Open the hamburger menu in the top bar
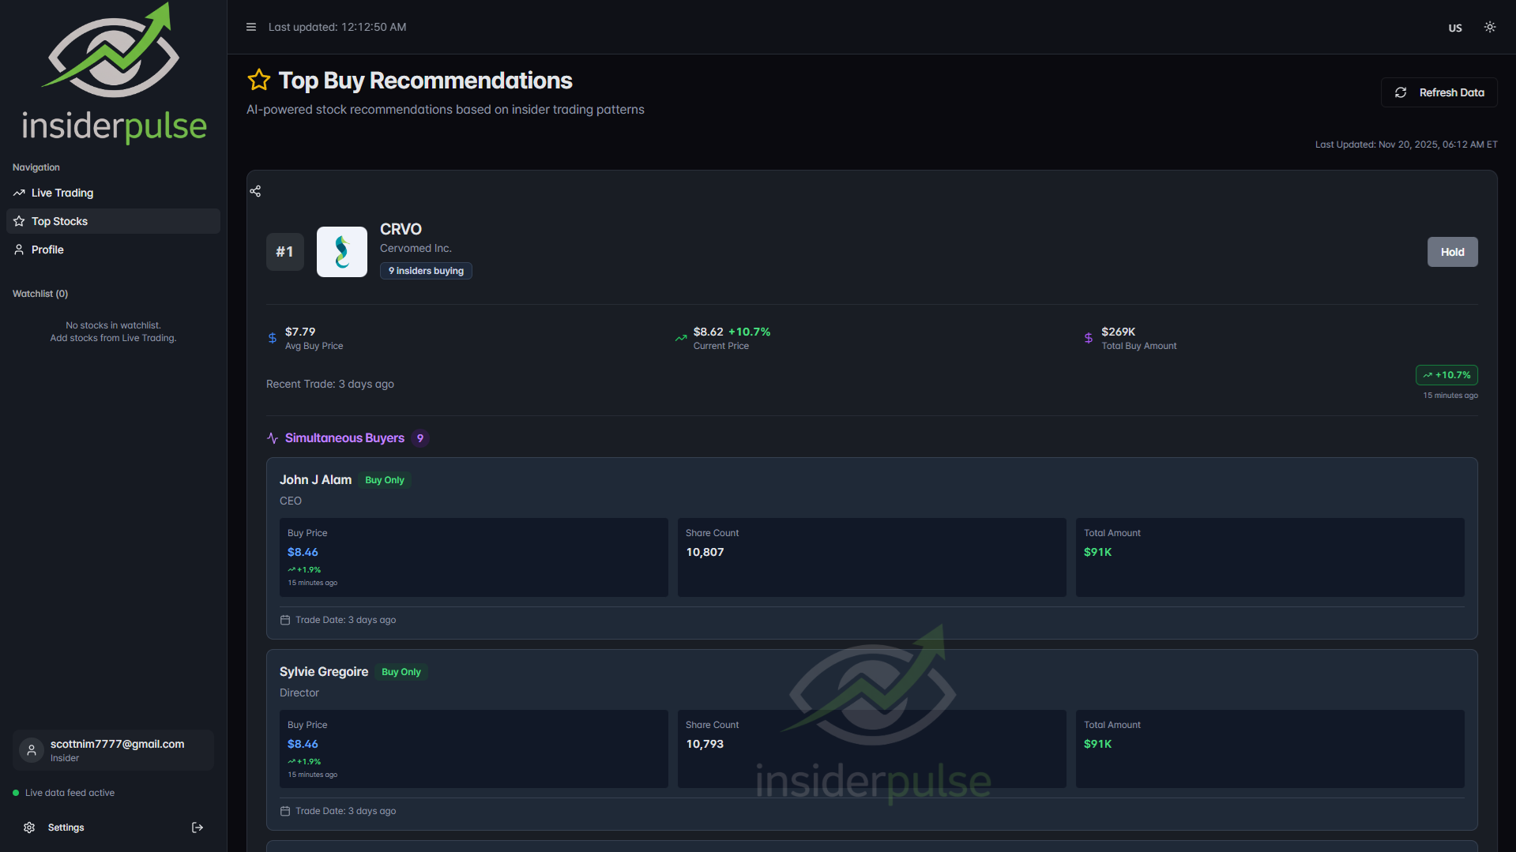 pos(250,26)
